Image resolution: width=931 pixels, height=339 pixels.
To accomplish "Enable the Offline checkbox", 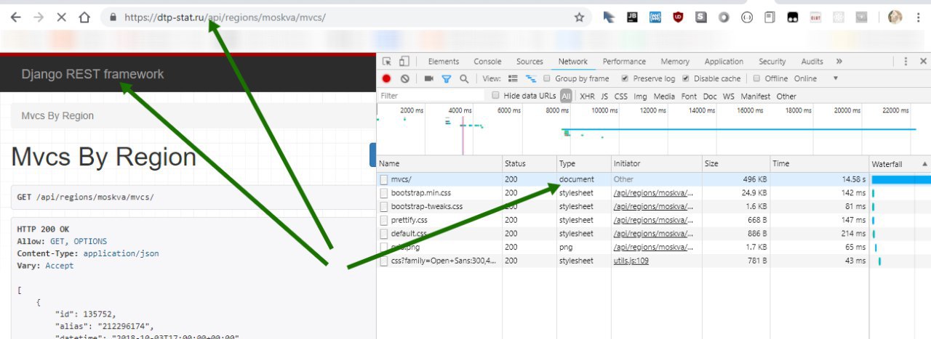I will coord(756,78).
